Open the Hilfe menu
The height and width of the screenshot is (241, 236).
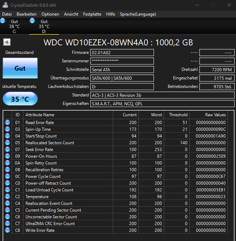click(110, 14)
